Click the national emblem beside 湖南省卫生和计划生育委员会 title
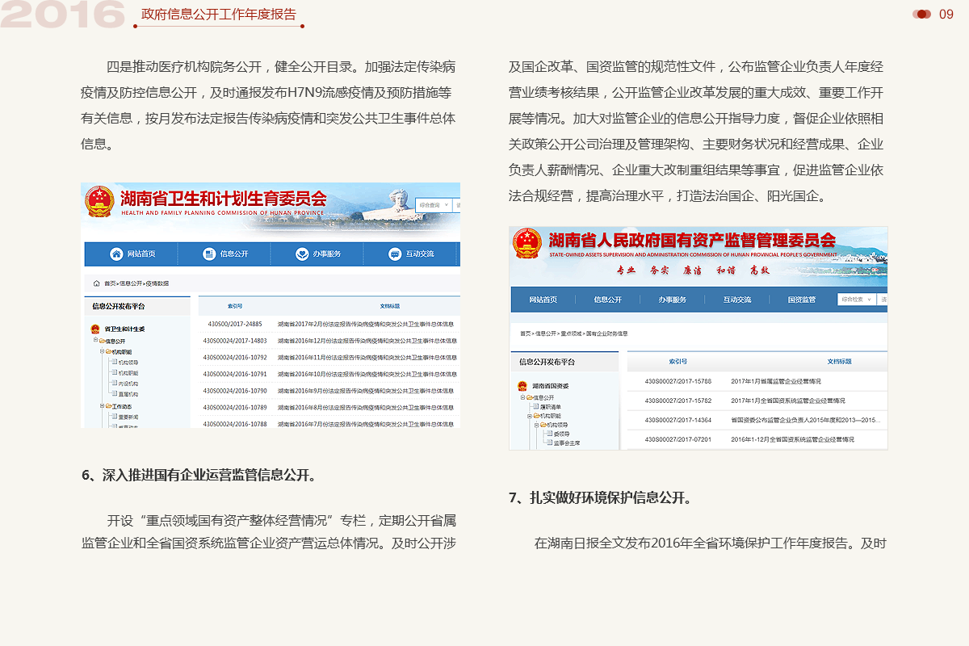Viewport: 969px width, 646px height. (100, 201)
